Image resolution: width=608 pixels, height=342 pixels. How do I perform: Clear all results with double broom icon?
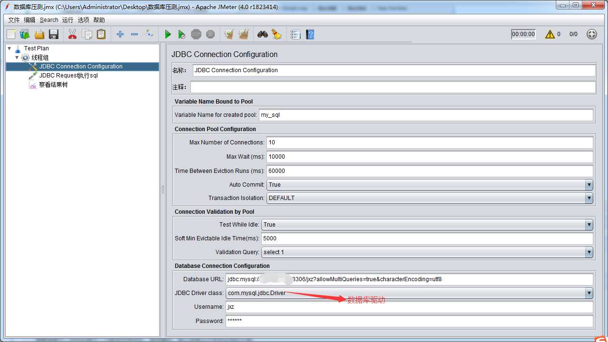(x=244, y=34)
